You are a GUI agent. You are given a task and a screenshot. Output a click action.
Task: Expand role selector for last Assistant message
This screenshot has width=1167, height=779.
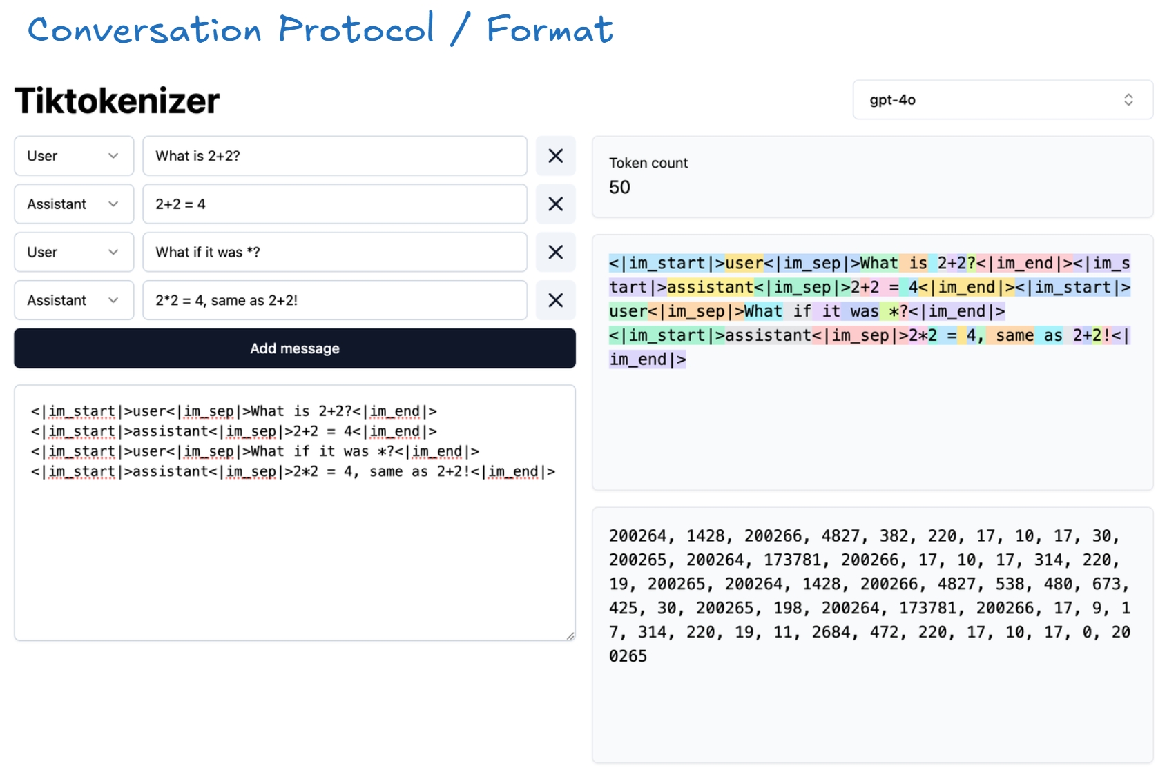74,301
